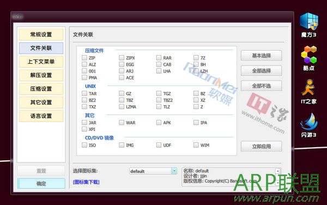The image size is (327, 205).
Task: Click the info box scrollbar up arrow
Action: pyautogui.click(x=278, y=171)
